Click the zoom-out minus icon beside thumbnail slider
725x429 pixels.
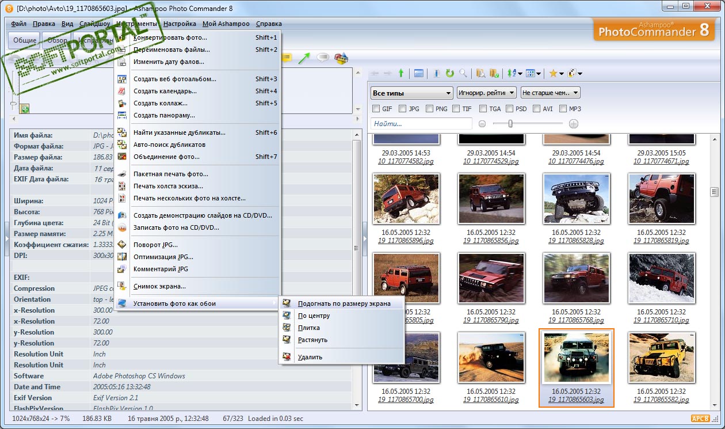pos(482,124)
